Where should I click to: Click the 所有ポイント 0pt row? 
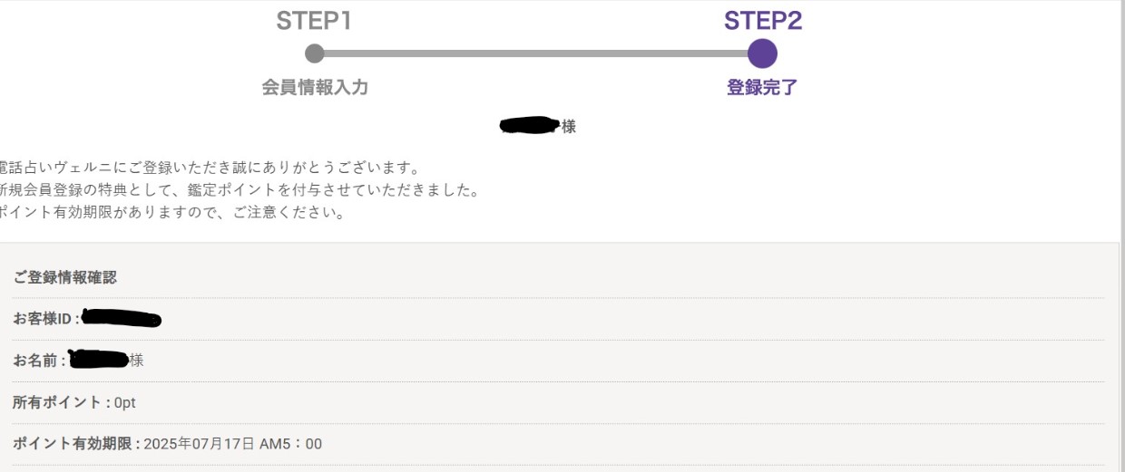pos(558,402)
